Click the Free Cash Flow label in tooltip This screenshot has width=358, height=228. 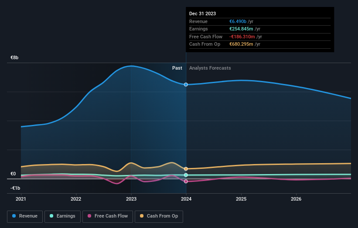pyautogui.click(x=206, y=37)
